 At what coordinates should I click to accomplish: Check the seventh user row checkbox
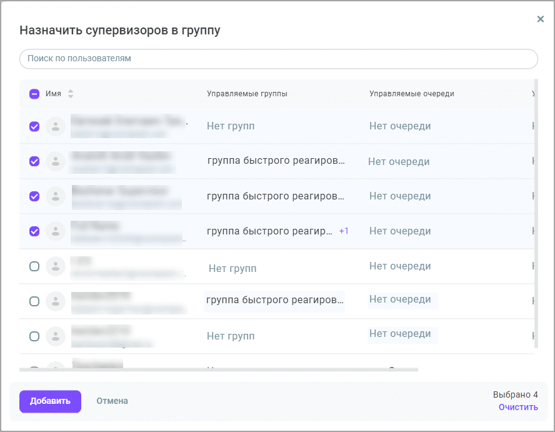coord(34,336)
